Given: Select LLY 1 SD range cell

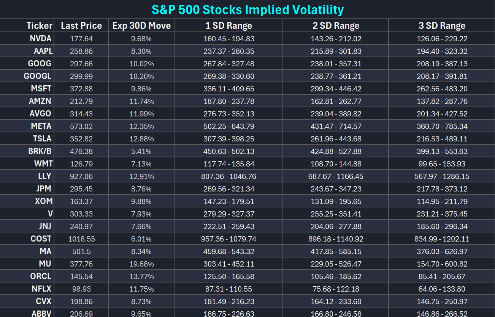Looking at the screenshot, I should point(229,176).
